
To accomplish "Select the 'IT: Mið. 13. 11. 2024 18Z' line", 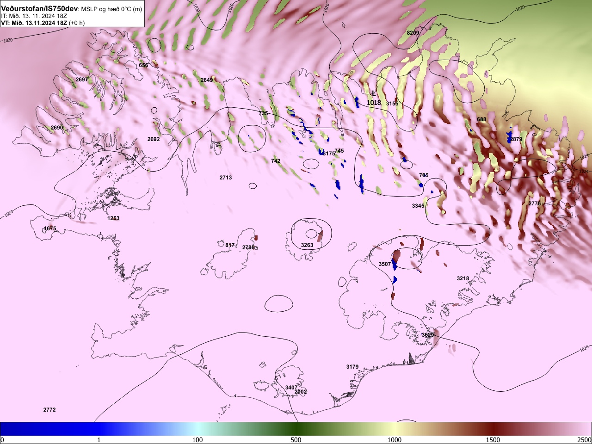I will tap(34, 16).
